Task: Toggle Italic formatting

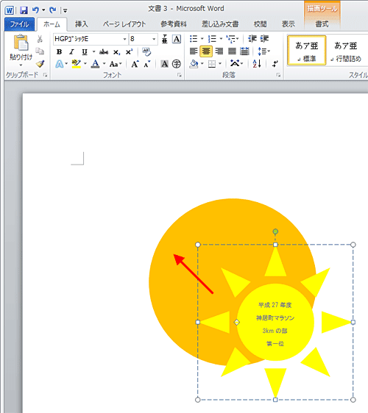Action: 71,52
